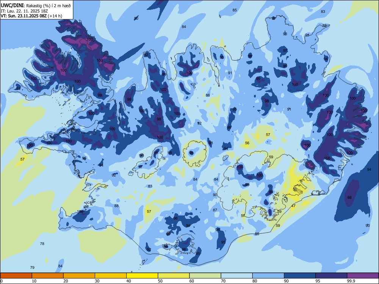Click the humidity value 56 on the map
Screen dimensions: 379x284
[247, 143]
